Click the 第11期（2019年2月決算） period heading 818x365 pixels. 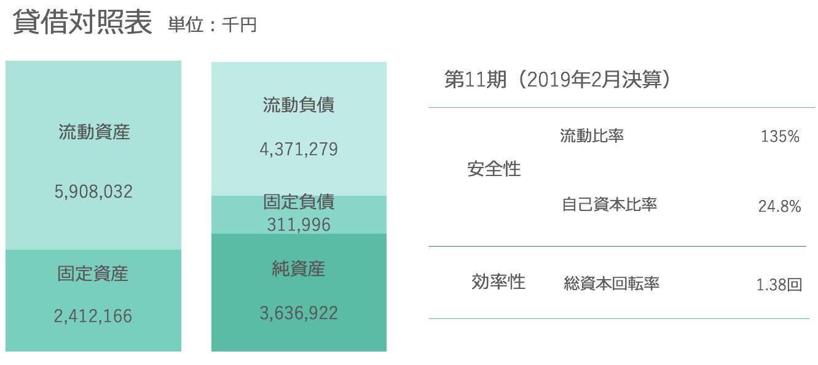pos(557,80)
